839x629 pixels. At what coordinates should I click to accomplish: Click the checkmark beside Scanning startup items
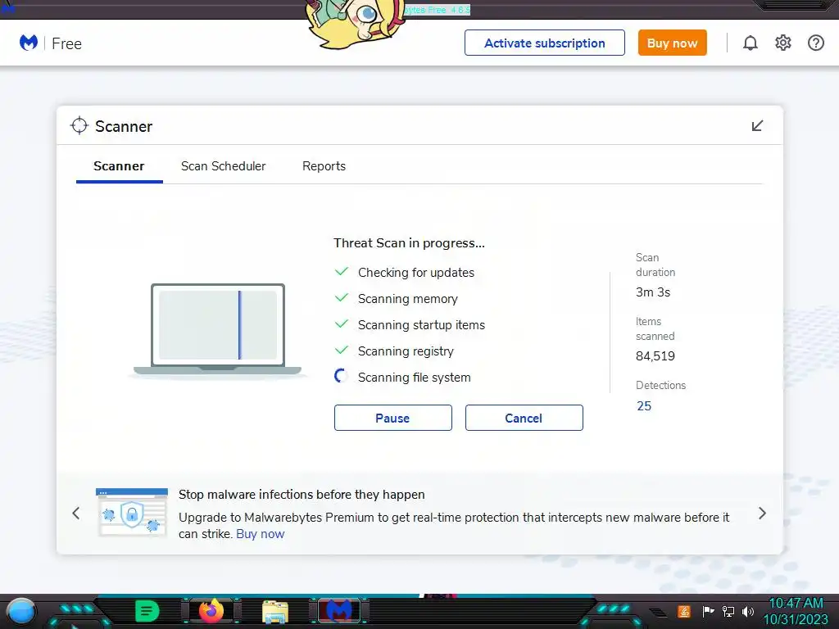point(342,324)
